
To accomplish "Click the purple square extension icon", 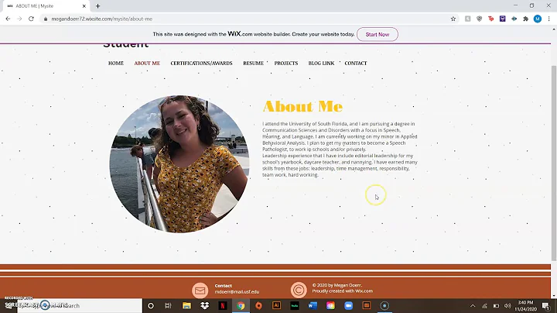I will coord(502,19).
